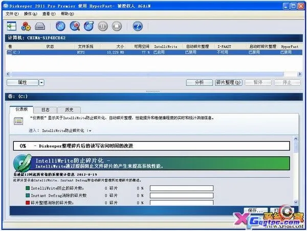Click the 已启用 IntelliWrite status cell

click(x=159, y=52)
